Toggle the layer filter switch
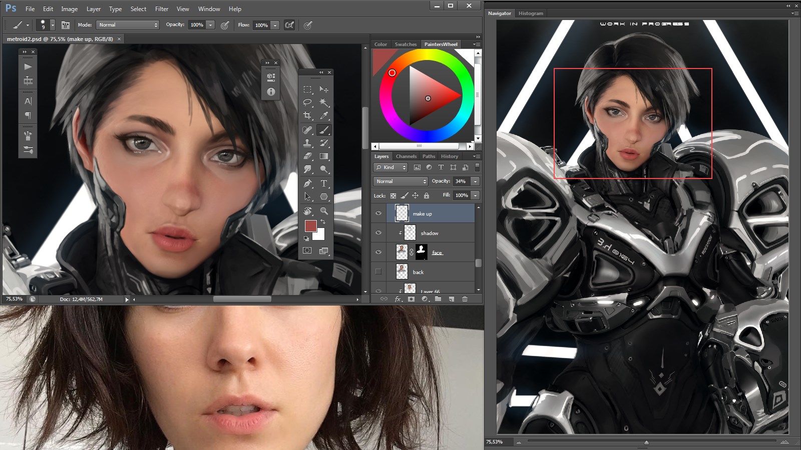This screenshot has width=801, height=450. tap(477, 167)
